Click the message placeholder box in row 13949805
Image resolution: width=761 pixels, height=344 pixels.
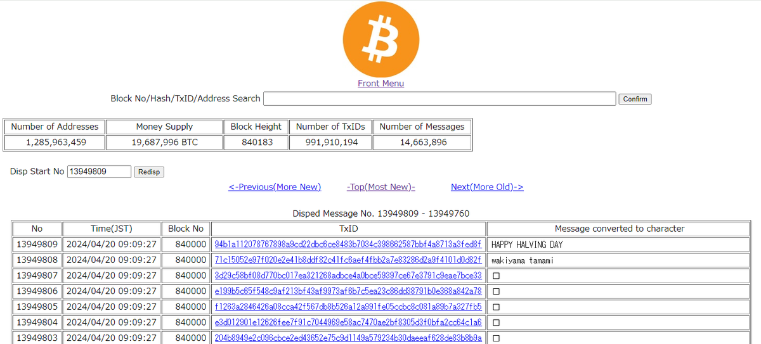pos(496,307)
